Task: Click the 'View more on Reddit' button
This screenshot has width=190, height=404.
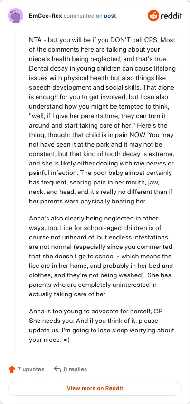Action: [x=95, y=388]
